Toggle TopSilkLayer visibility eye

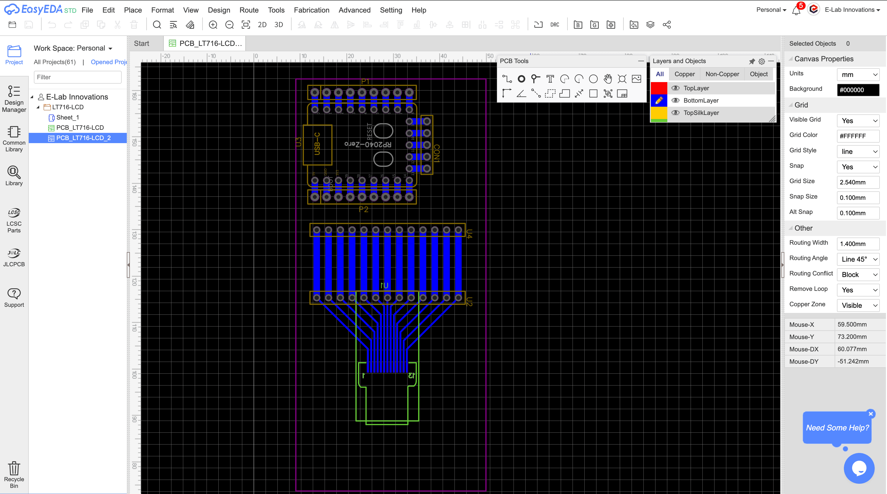(675, 113)
